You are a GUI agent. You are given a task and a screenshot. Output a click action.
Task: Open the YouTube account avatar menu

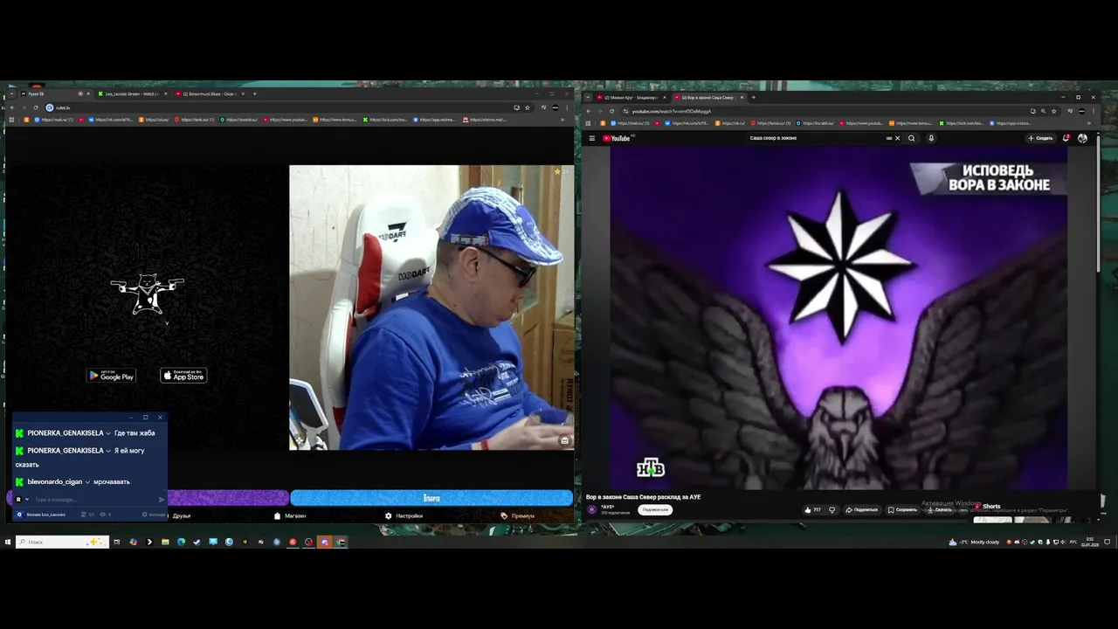pos(1082,138)
